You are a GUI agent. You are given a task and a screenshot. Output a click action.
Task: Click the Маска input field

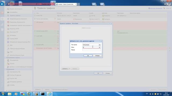pos(91,50)
